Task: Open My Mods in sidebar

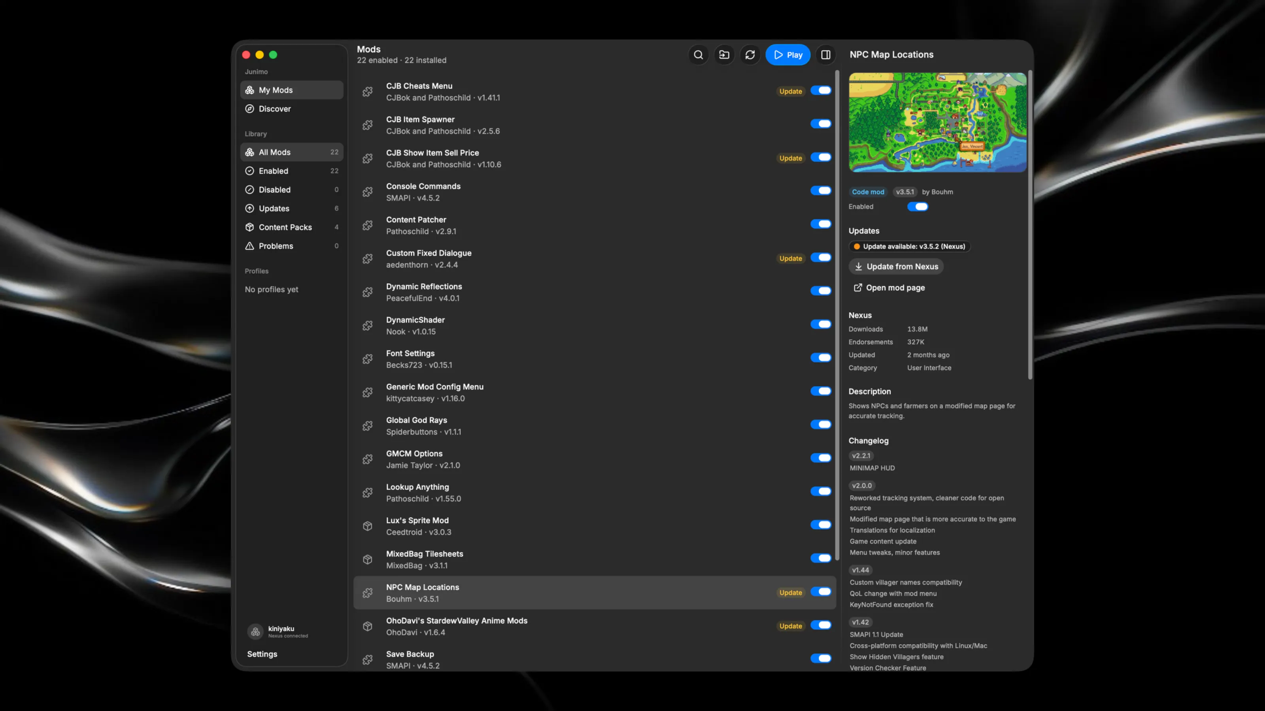Action: tap(292, 90)
